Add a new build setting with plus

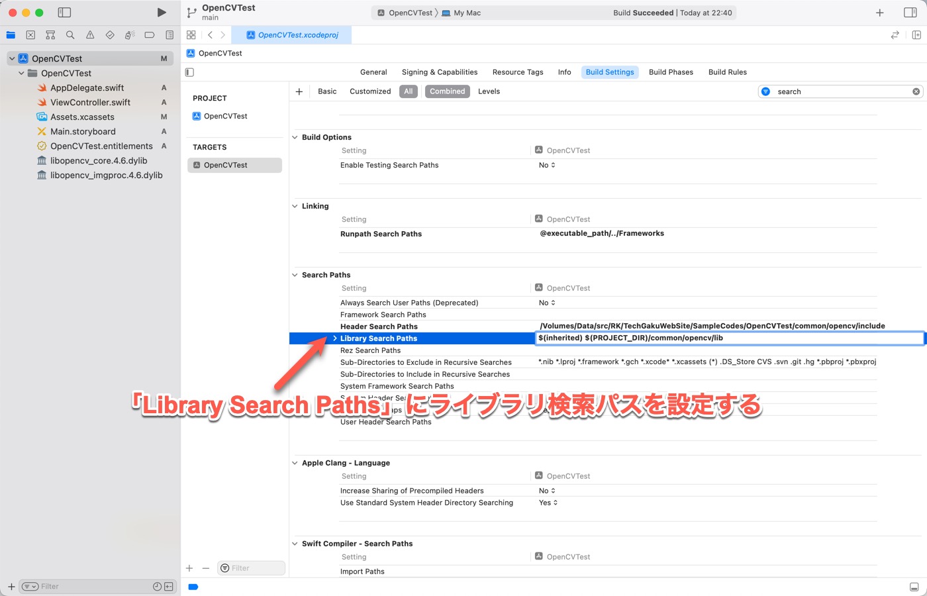pyautogui.click(x=299, y=91)
